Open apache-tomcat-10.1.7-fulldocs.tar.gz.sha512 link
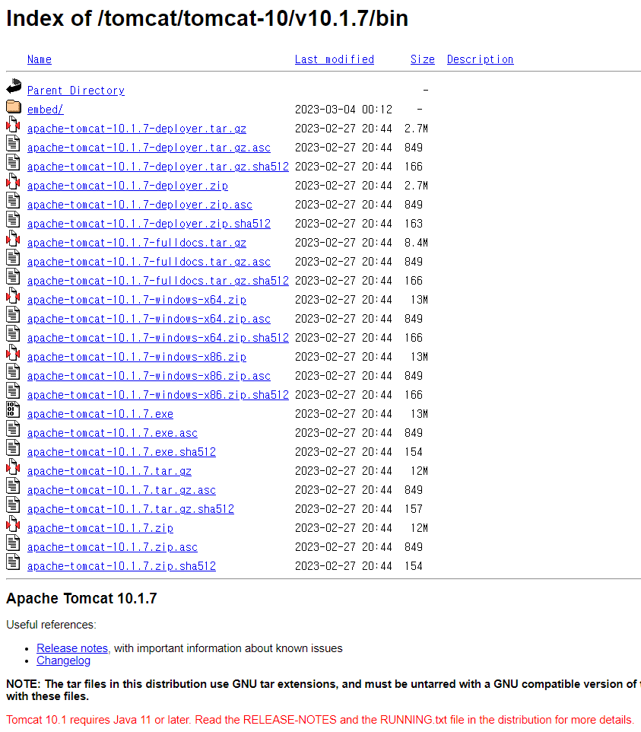This screenshot has width=641, height=732. (158, 281)
